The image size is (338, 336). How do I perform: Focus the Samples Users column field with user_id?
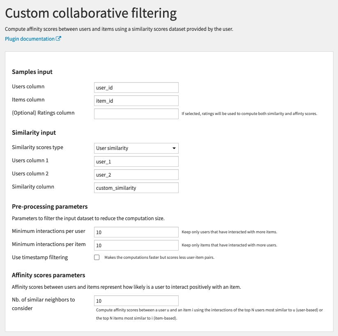[136, 87]
